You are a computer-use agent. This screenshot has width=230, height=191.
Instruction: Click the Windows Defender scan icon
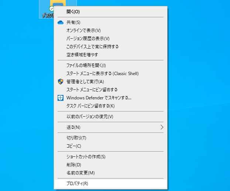61,98
